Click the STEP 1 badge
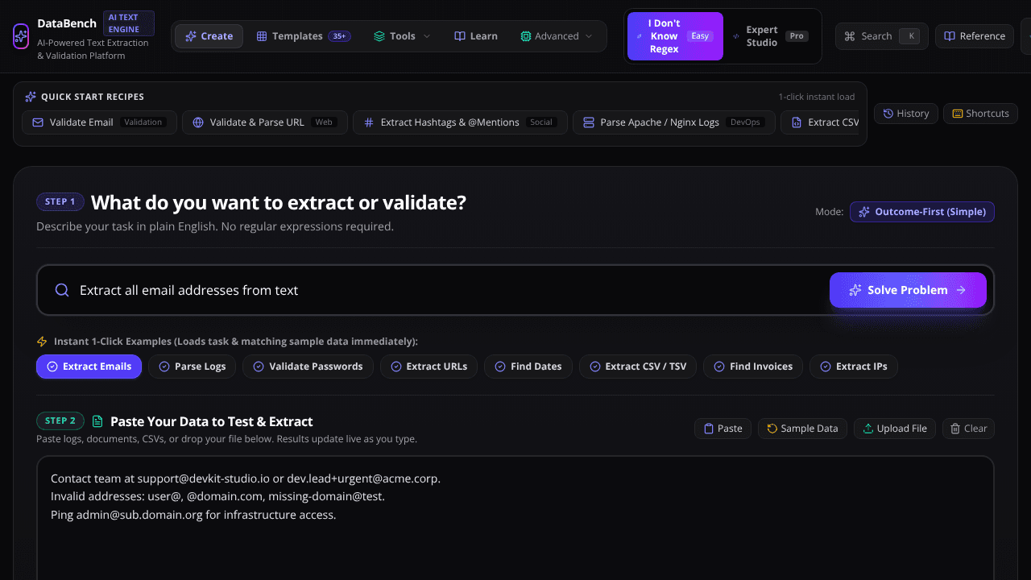 60,202
